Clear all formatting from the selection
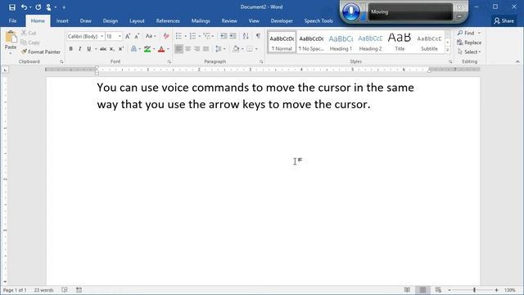The height and width of the screenshot is (295, 524). (166, 36)
